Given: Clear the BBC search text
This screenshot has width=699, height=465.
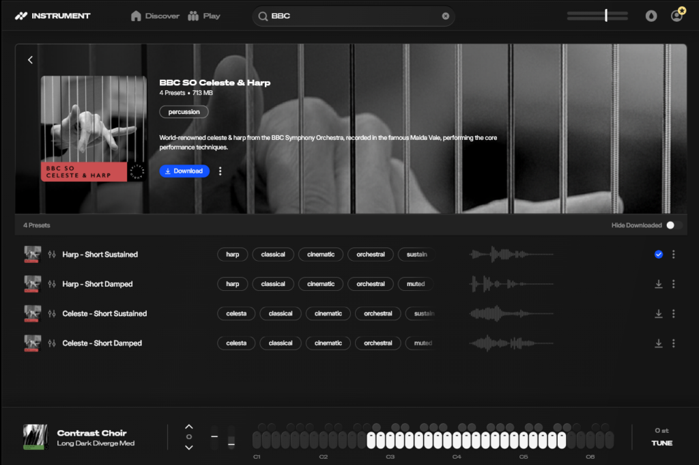Looking at the screenshot, I should (x=446, y=16).
